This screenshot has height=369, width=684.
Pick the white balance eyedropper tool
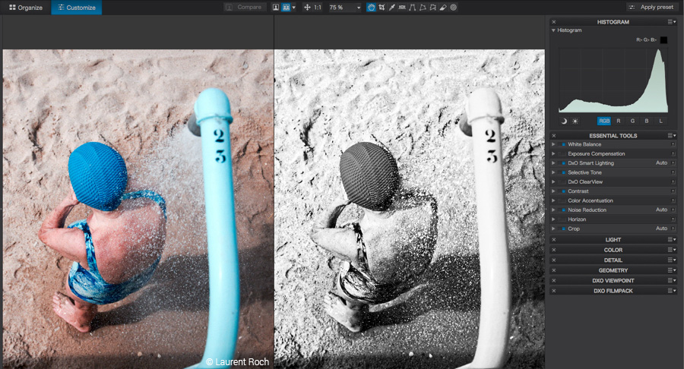[391, 8]
